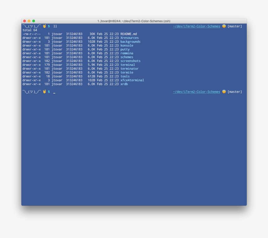Select the xfce4terminal directory name
The image size is (268, 238).
132,80
